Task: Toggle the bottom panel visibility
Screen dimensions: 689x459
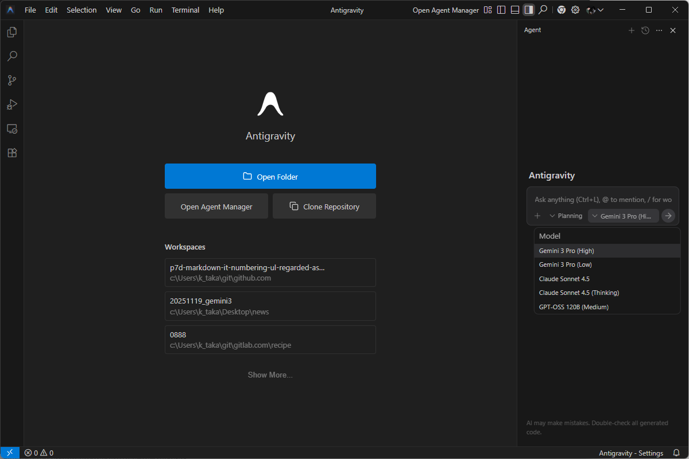Action: (515, 10)
